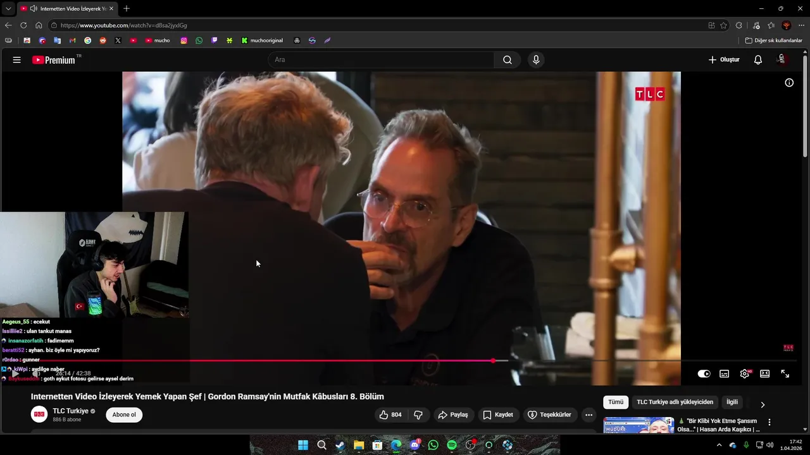Open the mucho bookmark

pos(158,40)
